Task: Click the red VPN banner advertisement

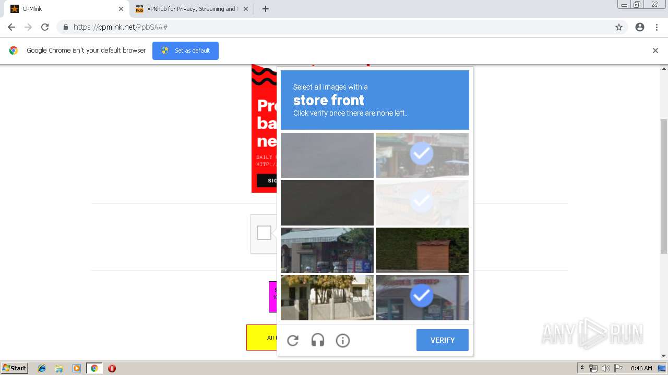Action: coord(264,128)
